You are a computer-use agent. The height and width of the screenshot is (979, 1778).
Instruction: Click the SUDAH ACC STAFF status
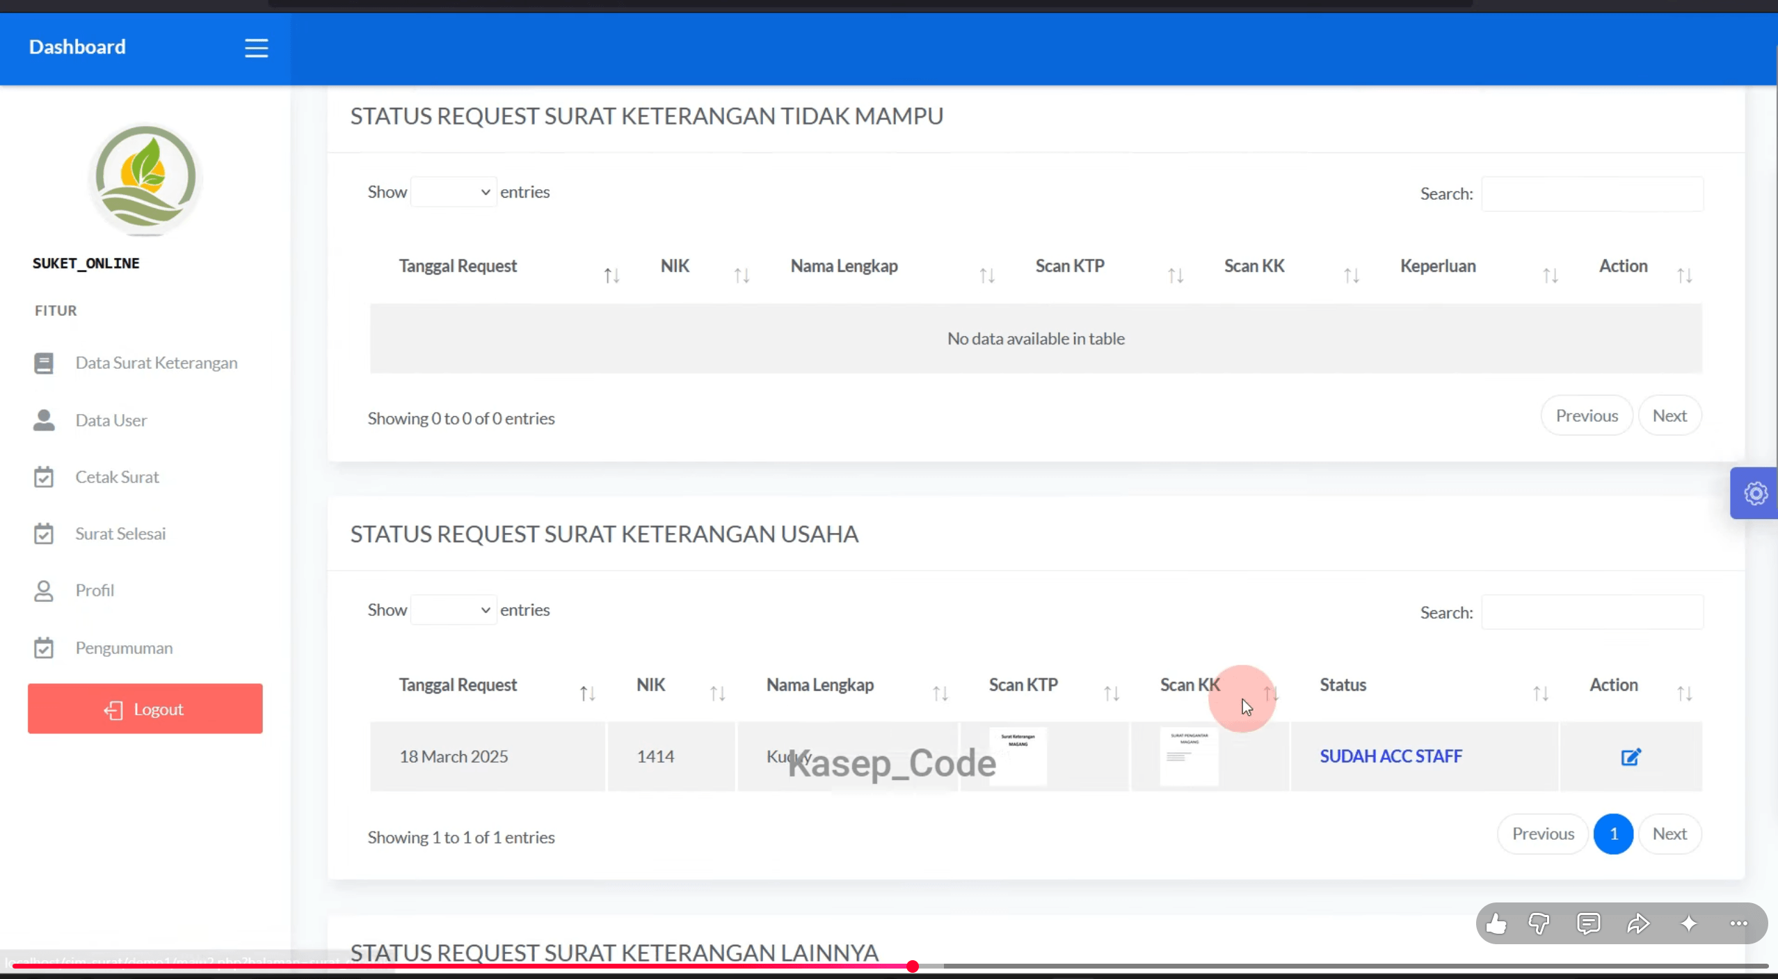(x=1391, y=756)
